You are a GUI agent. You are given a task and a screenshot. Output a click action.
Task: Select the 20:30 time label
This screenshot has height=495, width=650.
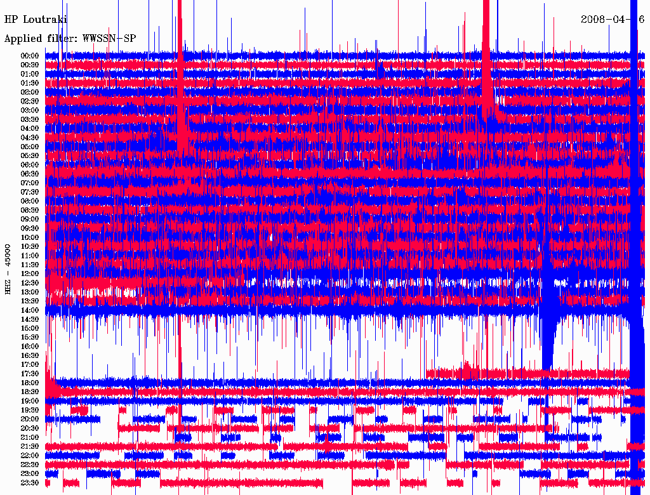(30, 428)
